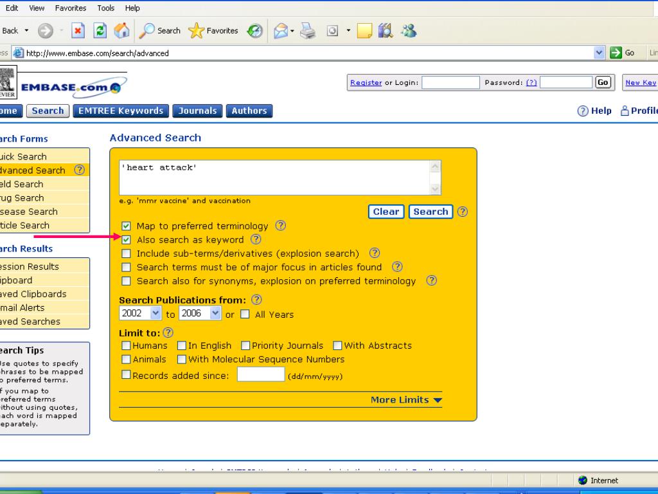Open help for Map to preferred terminology
This screenshot has width=658, height=494.
click(280, 226)
